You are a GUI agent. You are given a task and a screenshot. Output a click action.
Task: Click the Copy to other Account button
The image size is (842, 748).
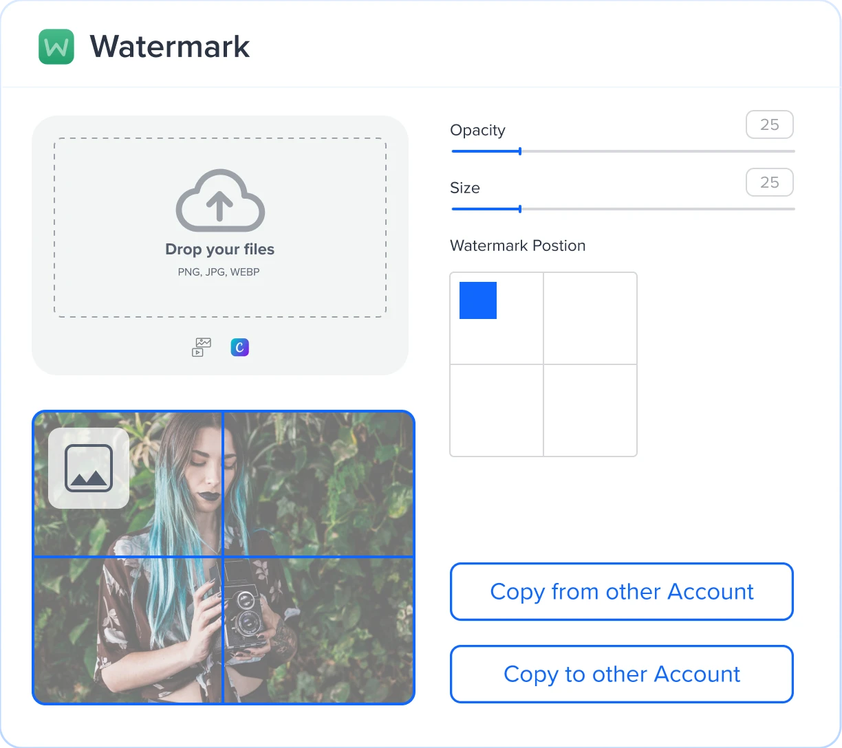click(x=621, y=674)
